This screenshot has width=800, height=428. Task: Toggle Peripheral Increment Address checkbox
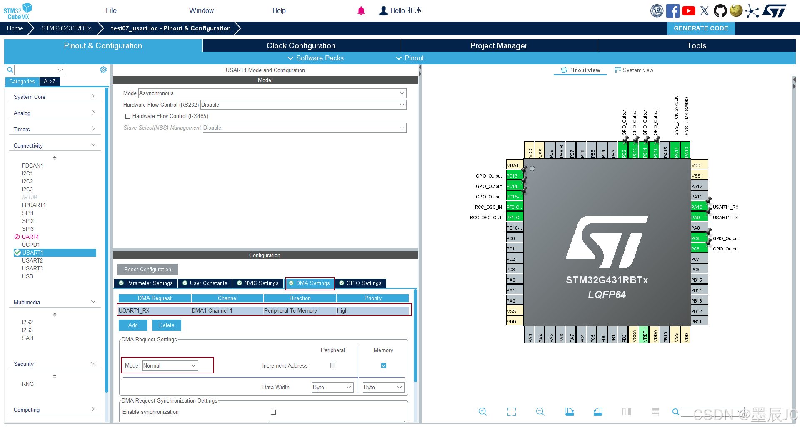333,365
